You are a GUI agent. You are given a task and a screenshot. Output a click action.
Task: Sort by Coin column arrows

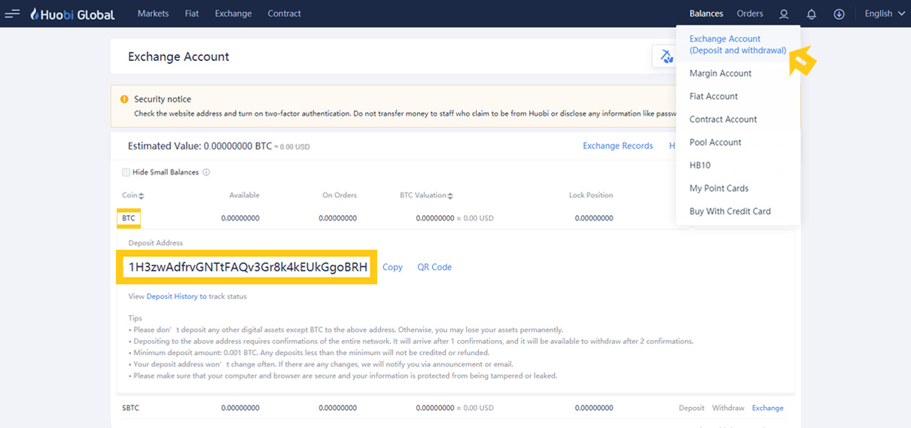coord(141,196)
